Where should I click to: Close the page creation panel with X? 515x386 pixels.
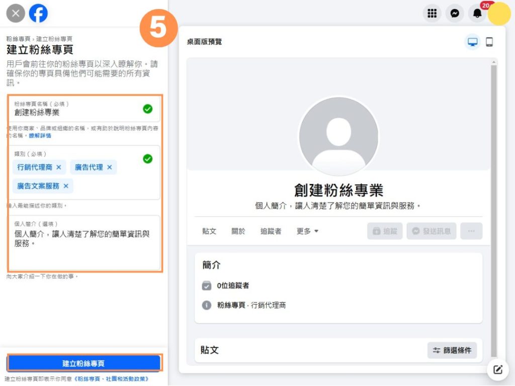coord(16,13)
